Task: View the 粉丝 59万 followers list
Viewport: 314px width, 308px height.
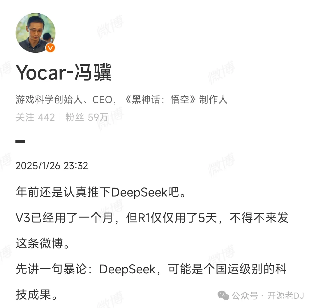Action: coord(87,117)
